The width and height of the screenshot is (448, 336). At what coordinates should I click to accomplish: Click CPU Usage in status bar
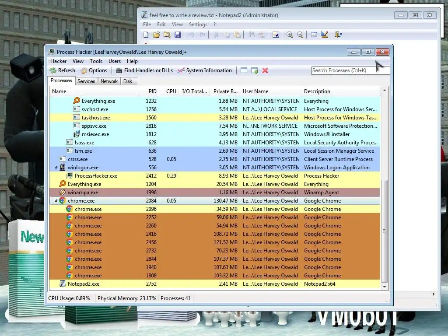(x=69, y=298)
